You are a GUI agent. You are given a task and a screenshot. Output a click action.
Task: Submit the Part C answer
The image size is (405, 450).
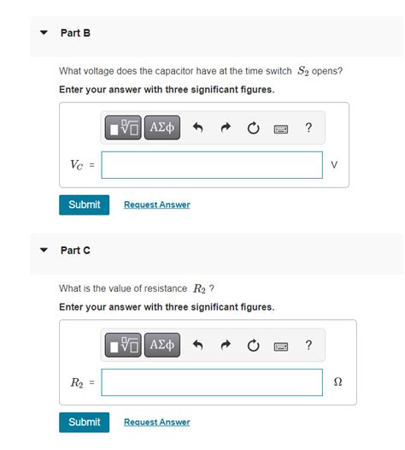[85, 423]
